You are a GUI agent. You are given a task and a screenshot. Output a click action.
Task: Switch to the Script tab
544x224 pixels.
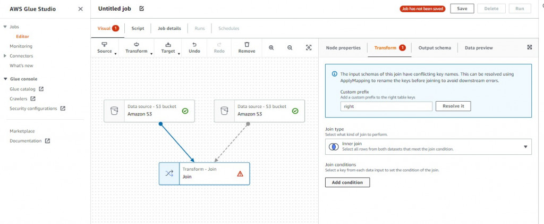click(x=138, y=29)
